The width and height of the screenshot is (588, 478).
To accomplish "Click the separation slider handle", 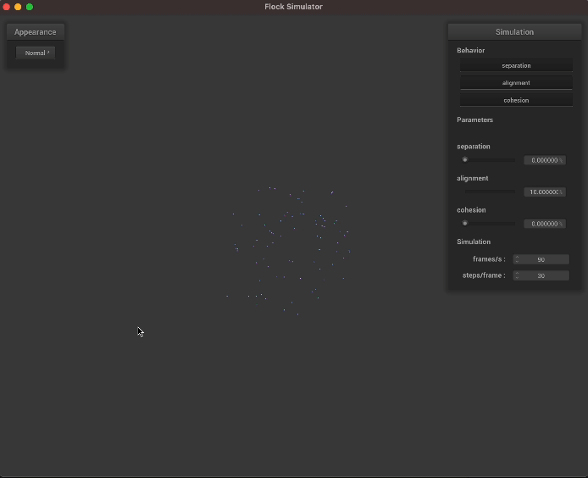I will (464, 159).
